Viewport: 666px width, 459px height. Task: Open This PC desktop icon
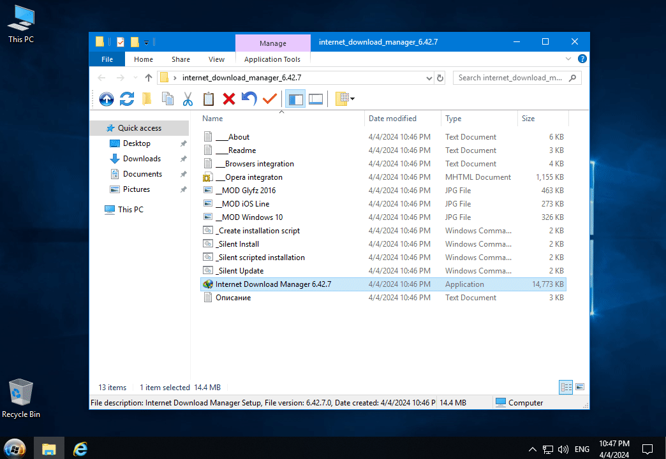[x=20, y=24]
